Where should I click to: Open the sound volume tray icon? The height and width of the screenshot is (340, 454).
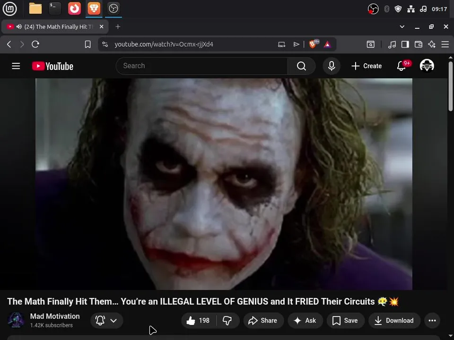click(423, 9)
